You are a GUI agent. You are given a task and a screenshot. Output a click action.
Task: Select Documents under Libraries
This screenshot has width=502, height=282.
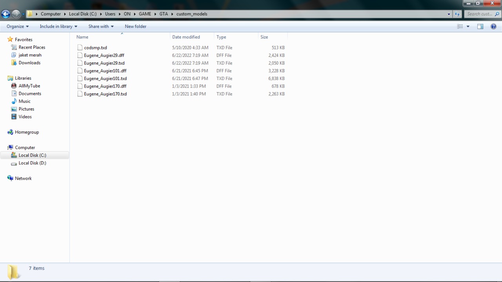(x=30, y=93)
